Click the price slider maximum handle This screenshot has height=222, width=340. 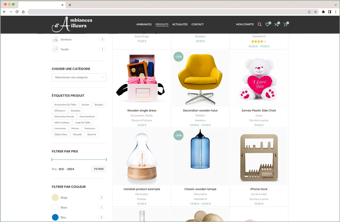(106, 159)
